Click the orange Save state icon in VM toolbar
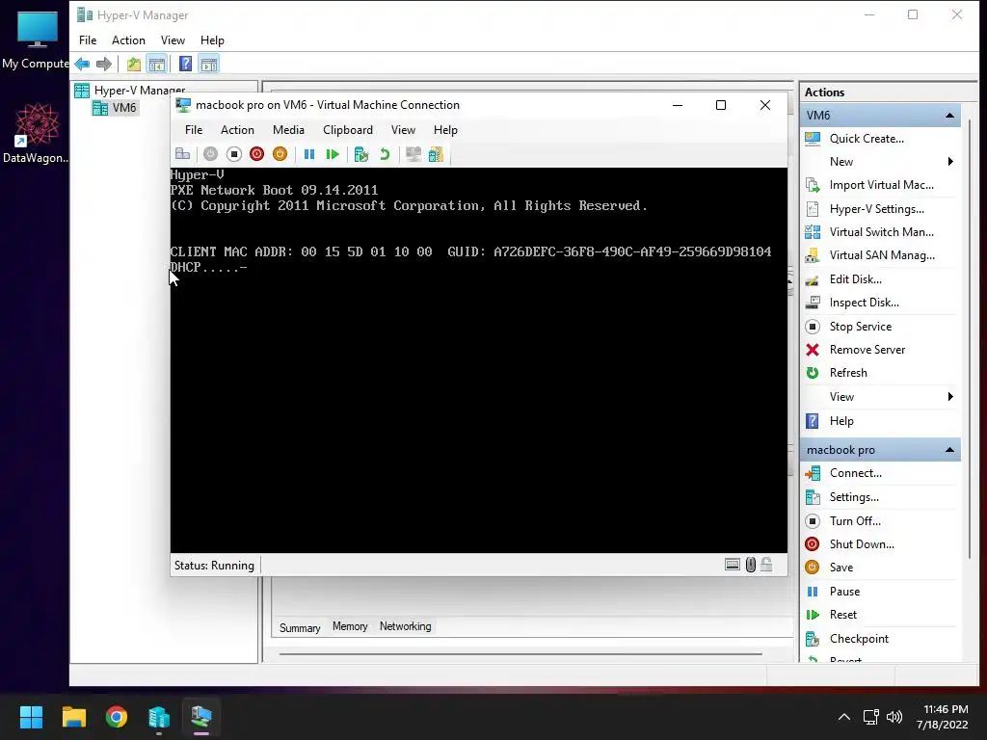This screenshot has width=987, height=740. click(x=280, y=154)
